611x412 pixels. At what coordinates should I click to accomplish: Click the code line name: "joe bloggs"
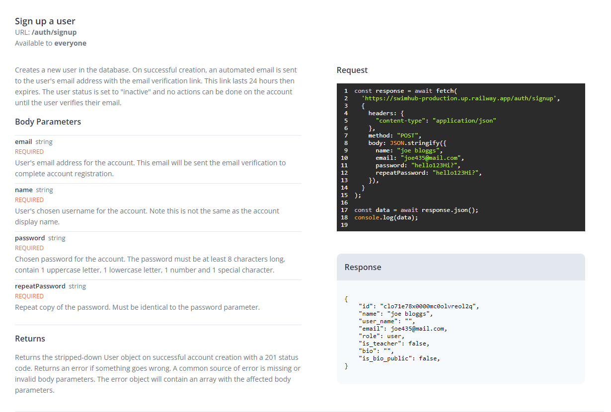[x=409, y=150]
